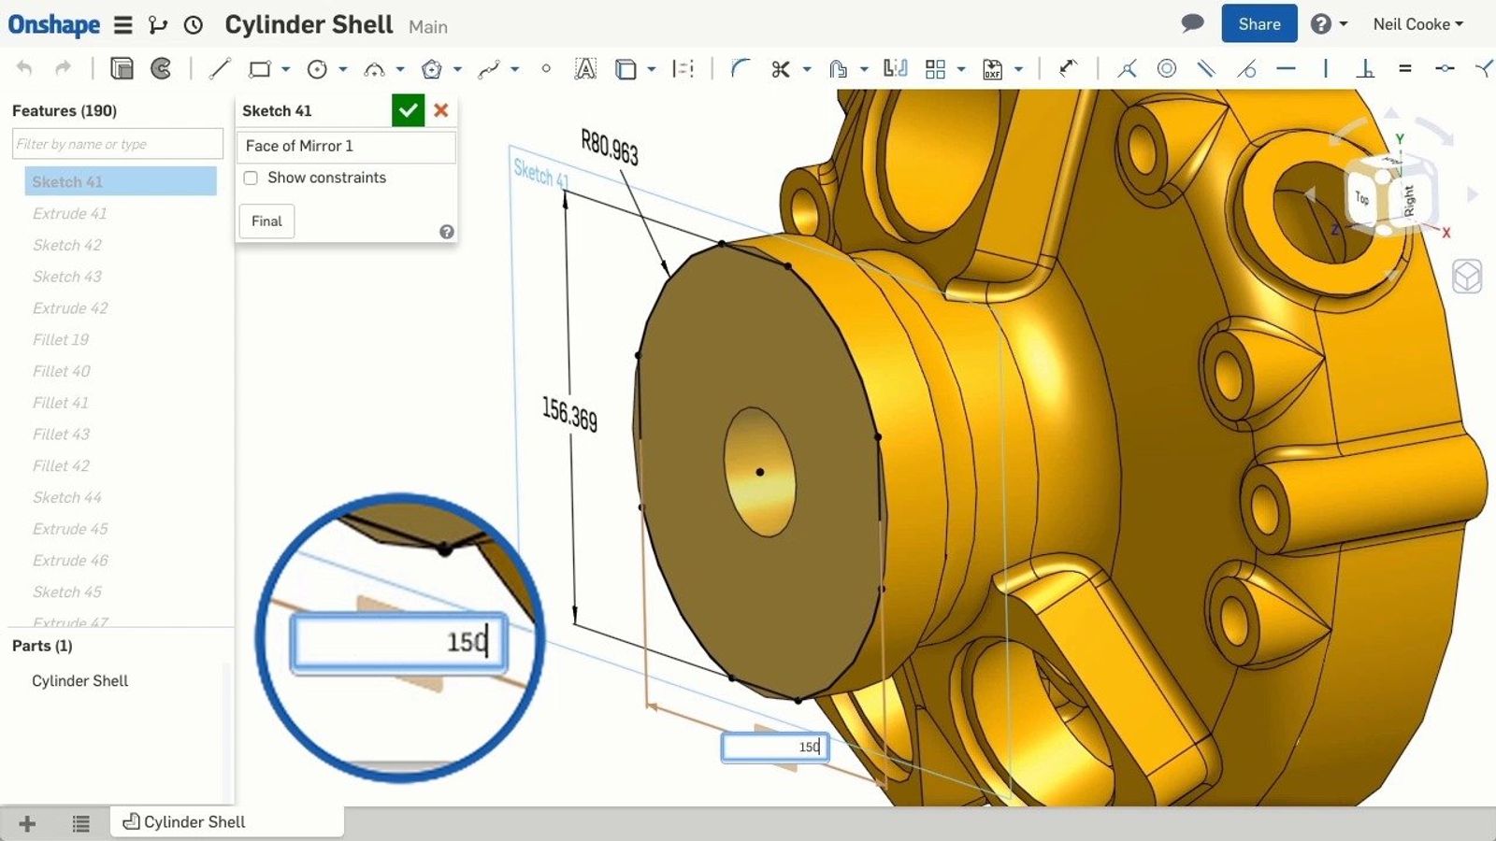The width and height of the screenshot is (1496, 841).
Task: Open the Neil Cooke account menu
Action: pyautogui.click(x=1417, y=24)
